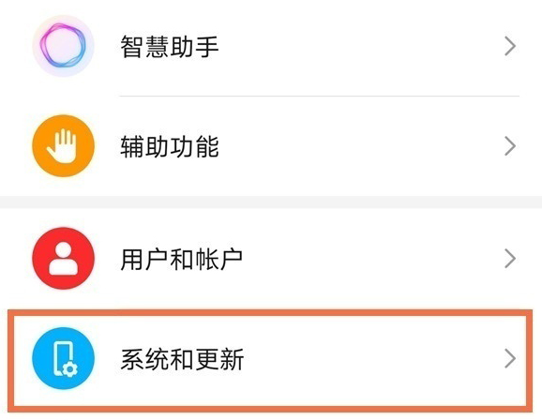Expand 辅助功能 using its right chevron

click(x=510, y=146)
